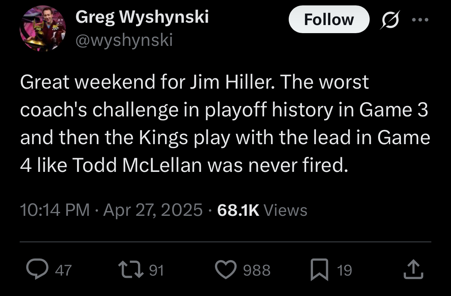Image resolution: width=451 pixels, height=296 pixels.
Task: View the 68.1K view count
Action: pyautogui.click(x=238, y=210)
